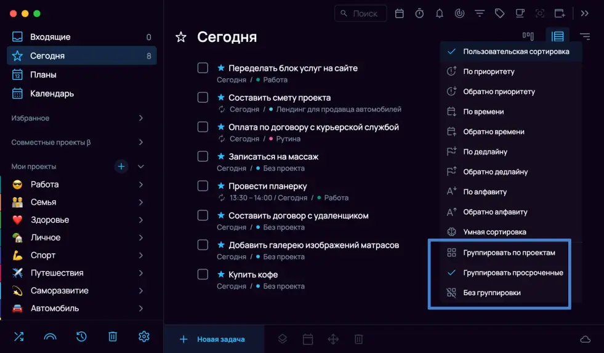Expand the "Работа" project chevron
Viewport: 604px width, 353px height.
point(140,184)
